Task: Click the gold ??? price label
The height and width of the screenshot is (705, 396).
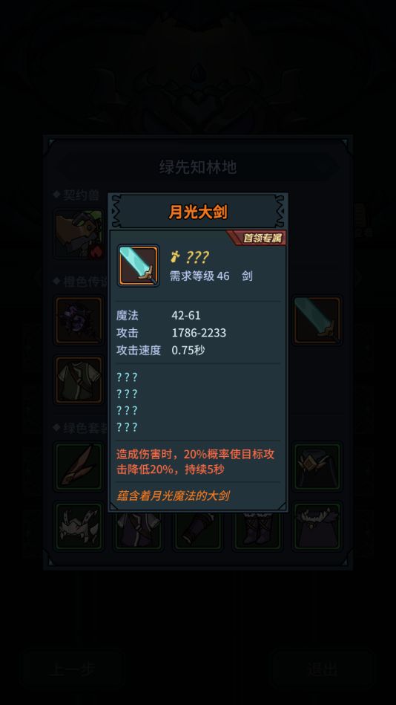Action: [x=191, y=258]
